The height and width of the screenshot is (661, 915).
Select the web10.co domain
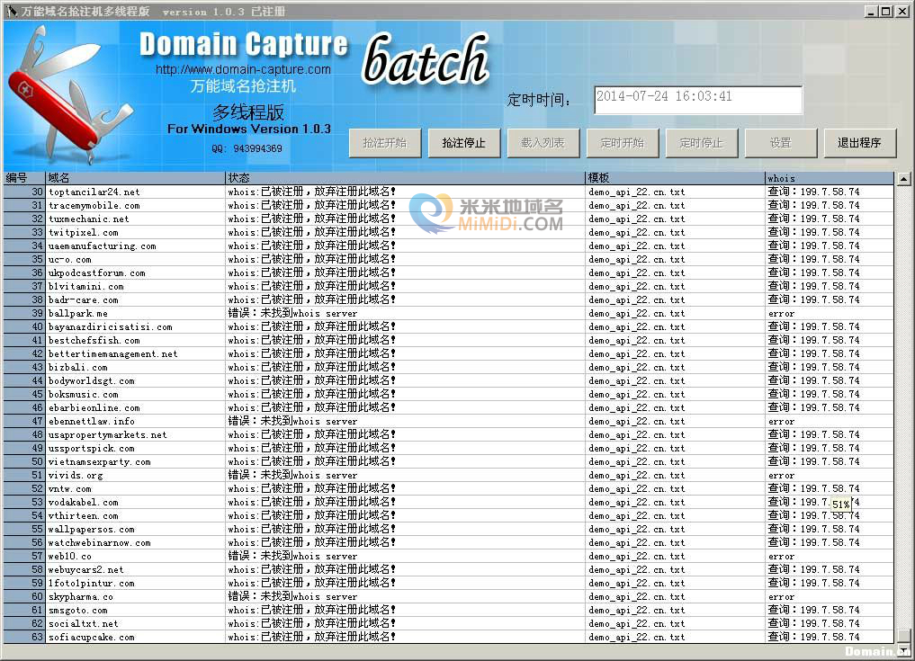70,556
